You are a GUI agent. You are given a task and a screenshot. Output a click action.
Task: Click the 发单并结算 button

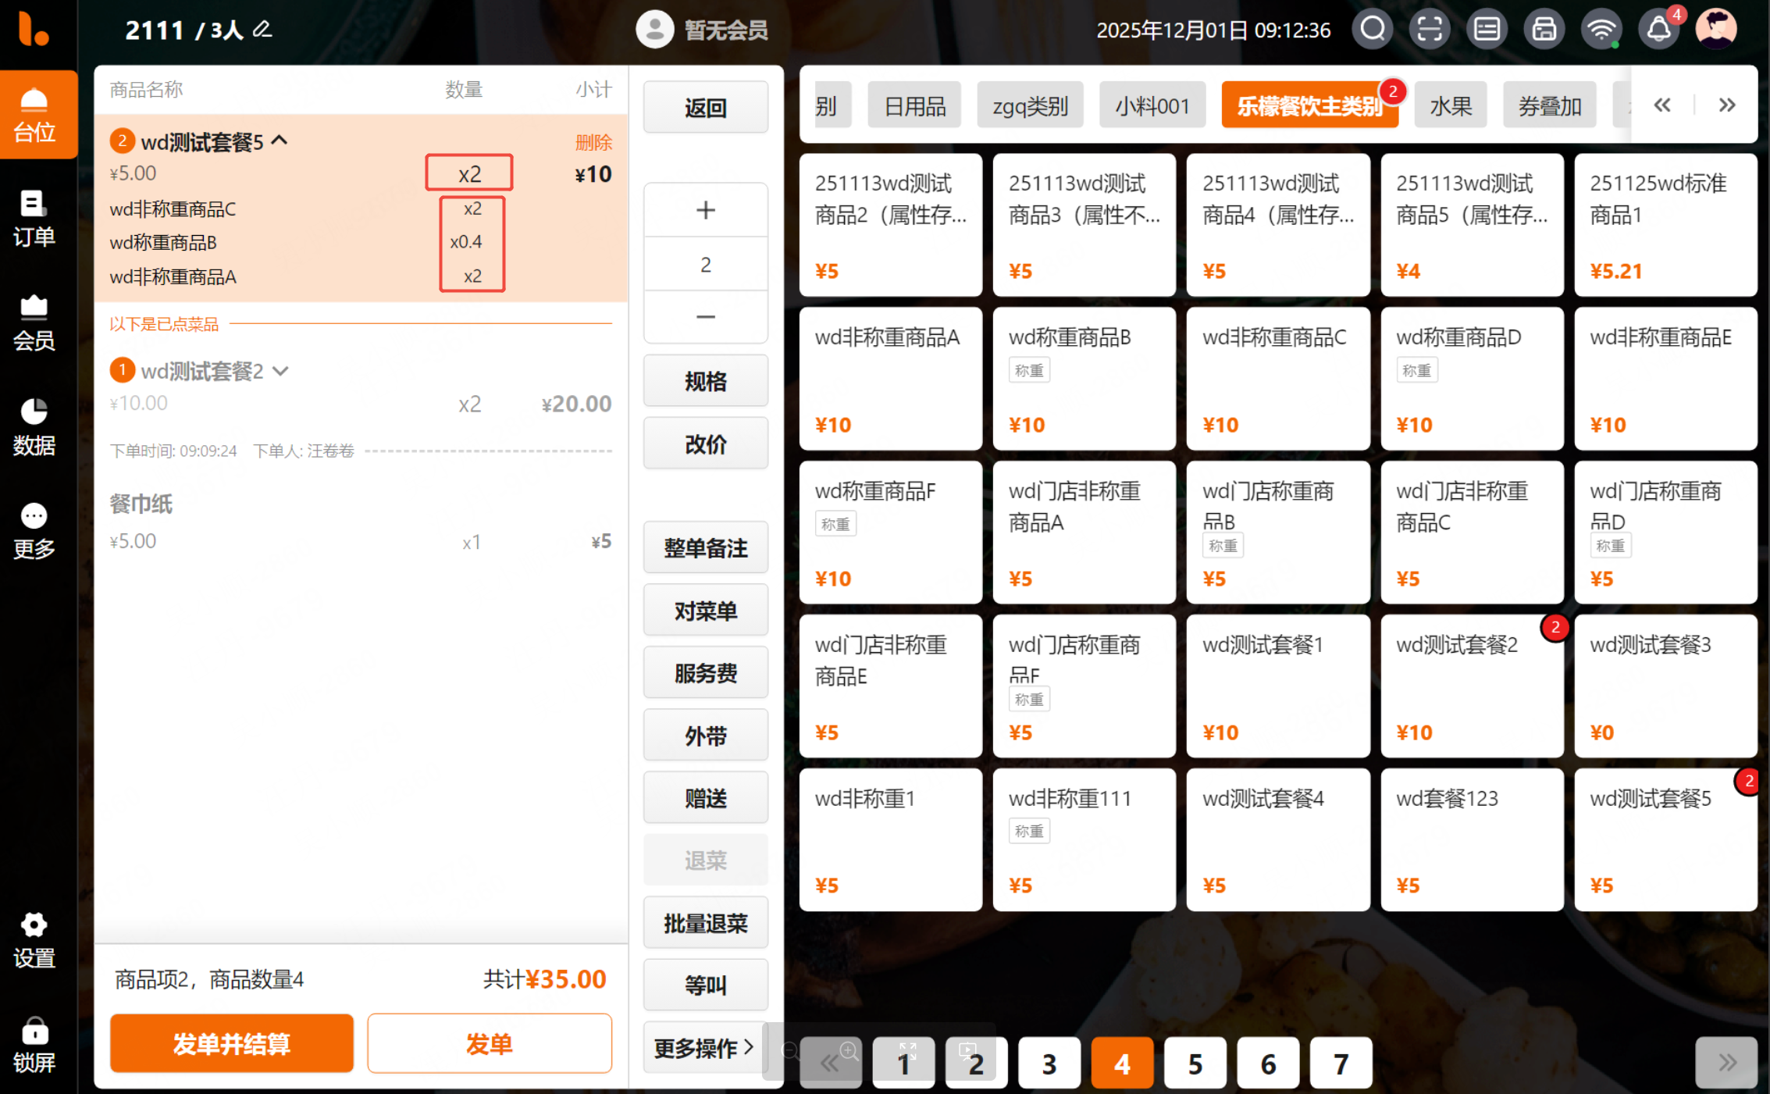click(x=231, y=1043)
